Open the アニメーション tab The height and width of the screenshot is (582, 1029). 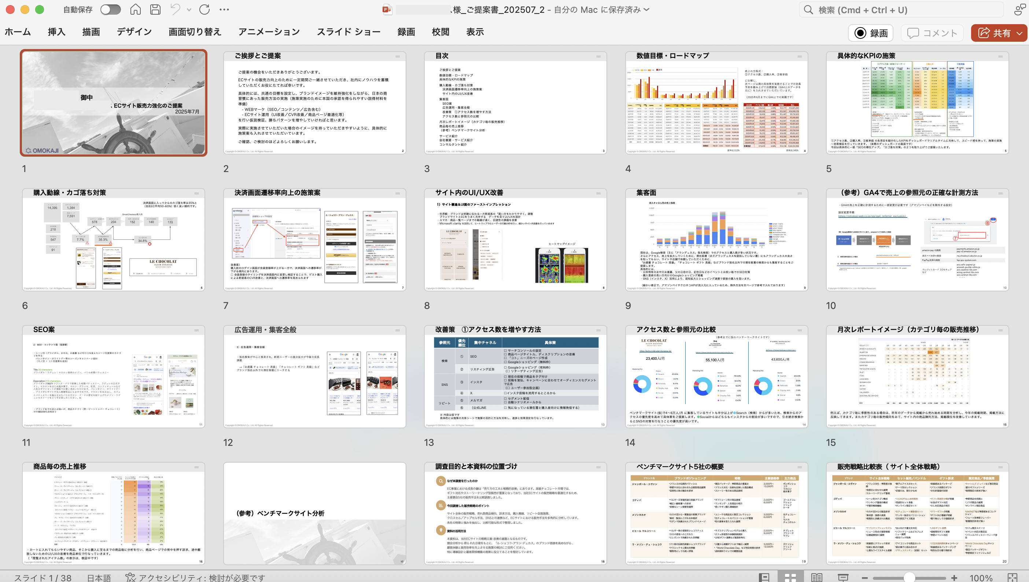click(269, 32)
